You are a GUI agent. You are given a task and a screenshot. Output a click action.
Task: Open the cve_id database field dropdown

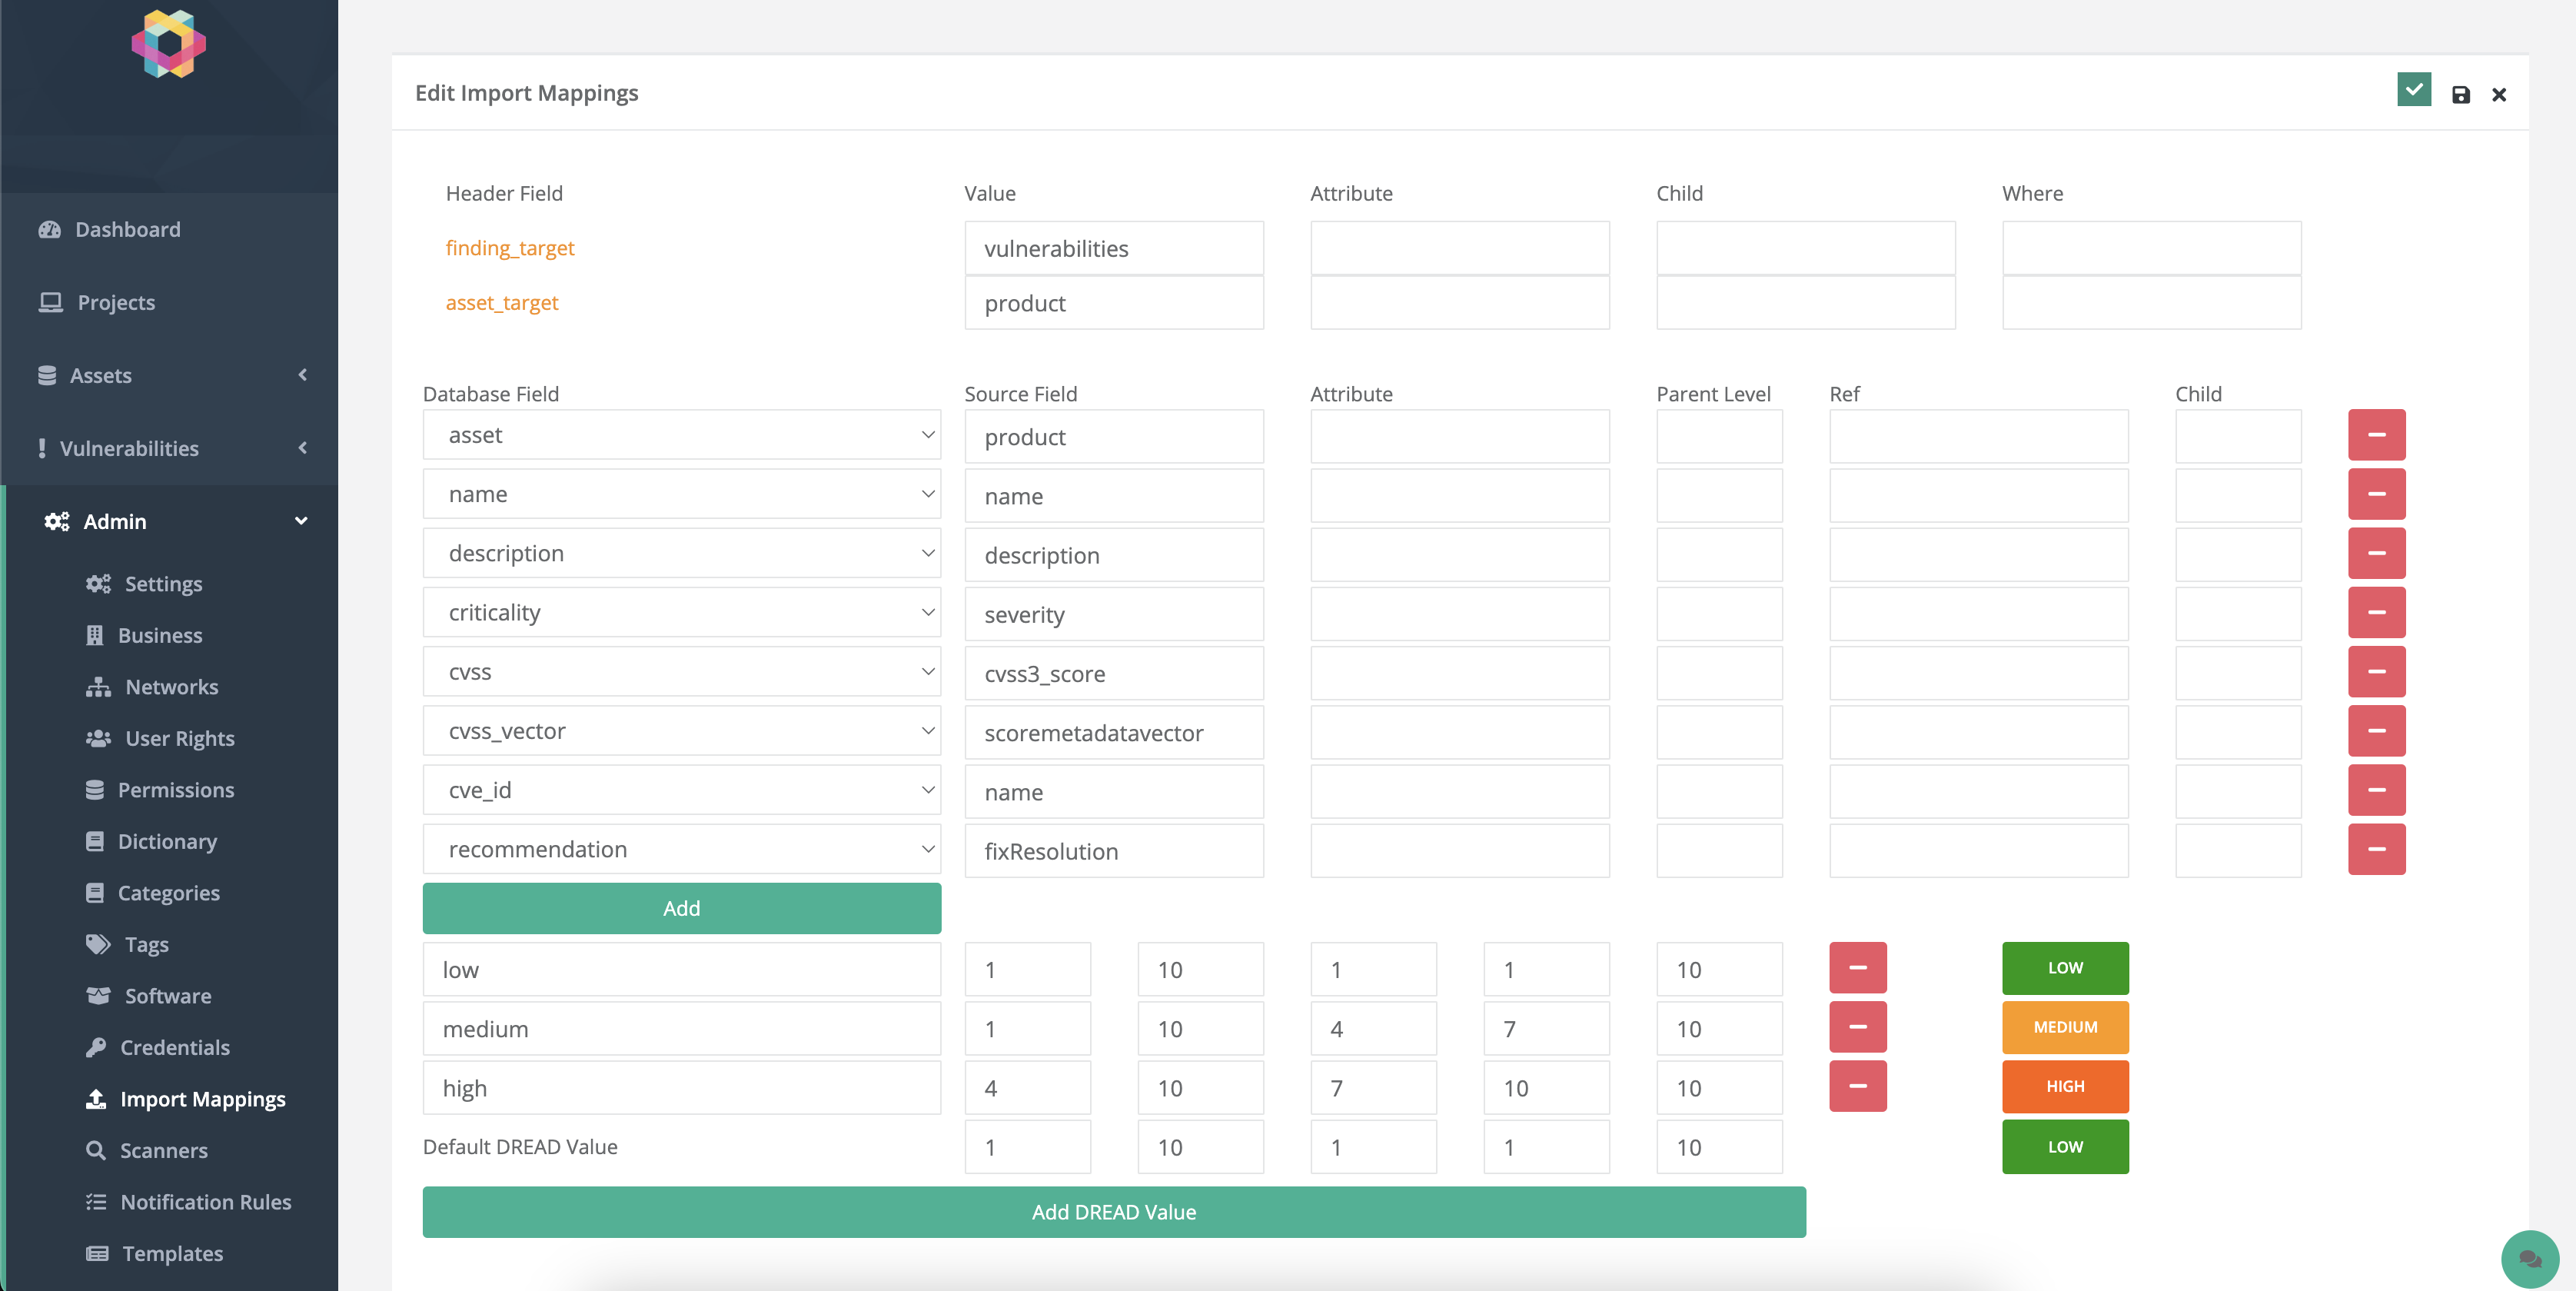(x=681, y=790)
